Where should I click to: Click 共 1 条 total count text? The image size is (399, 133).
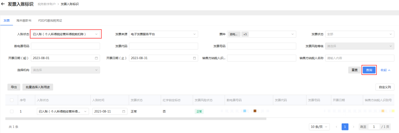14,127
